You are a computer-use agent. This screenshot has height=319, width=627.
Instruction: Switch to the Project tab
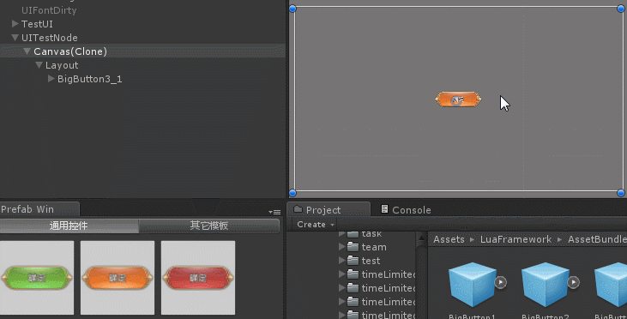[x=329, y=209]
